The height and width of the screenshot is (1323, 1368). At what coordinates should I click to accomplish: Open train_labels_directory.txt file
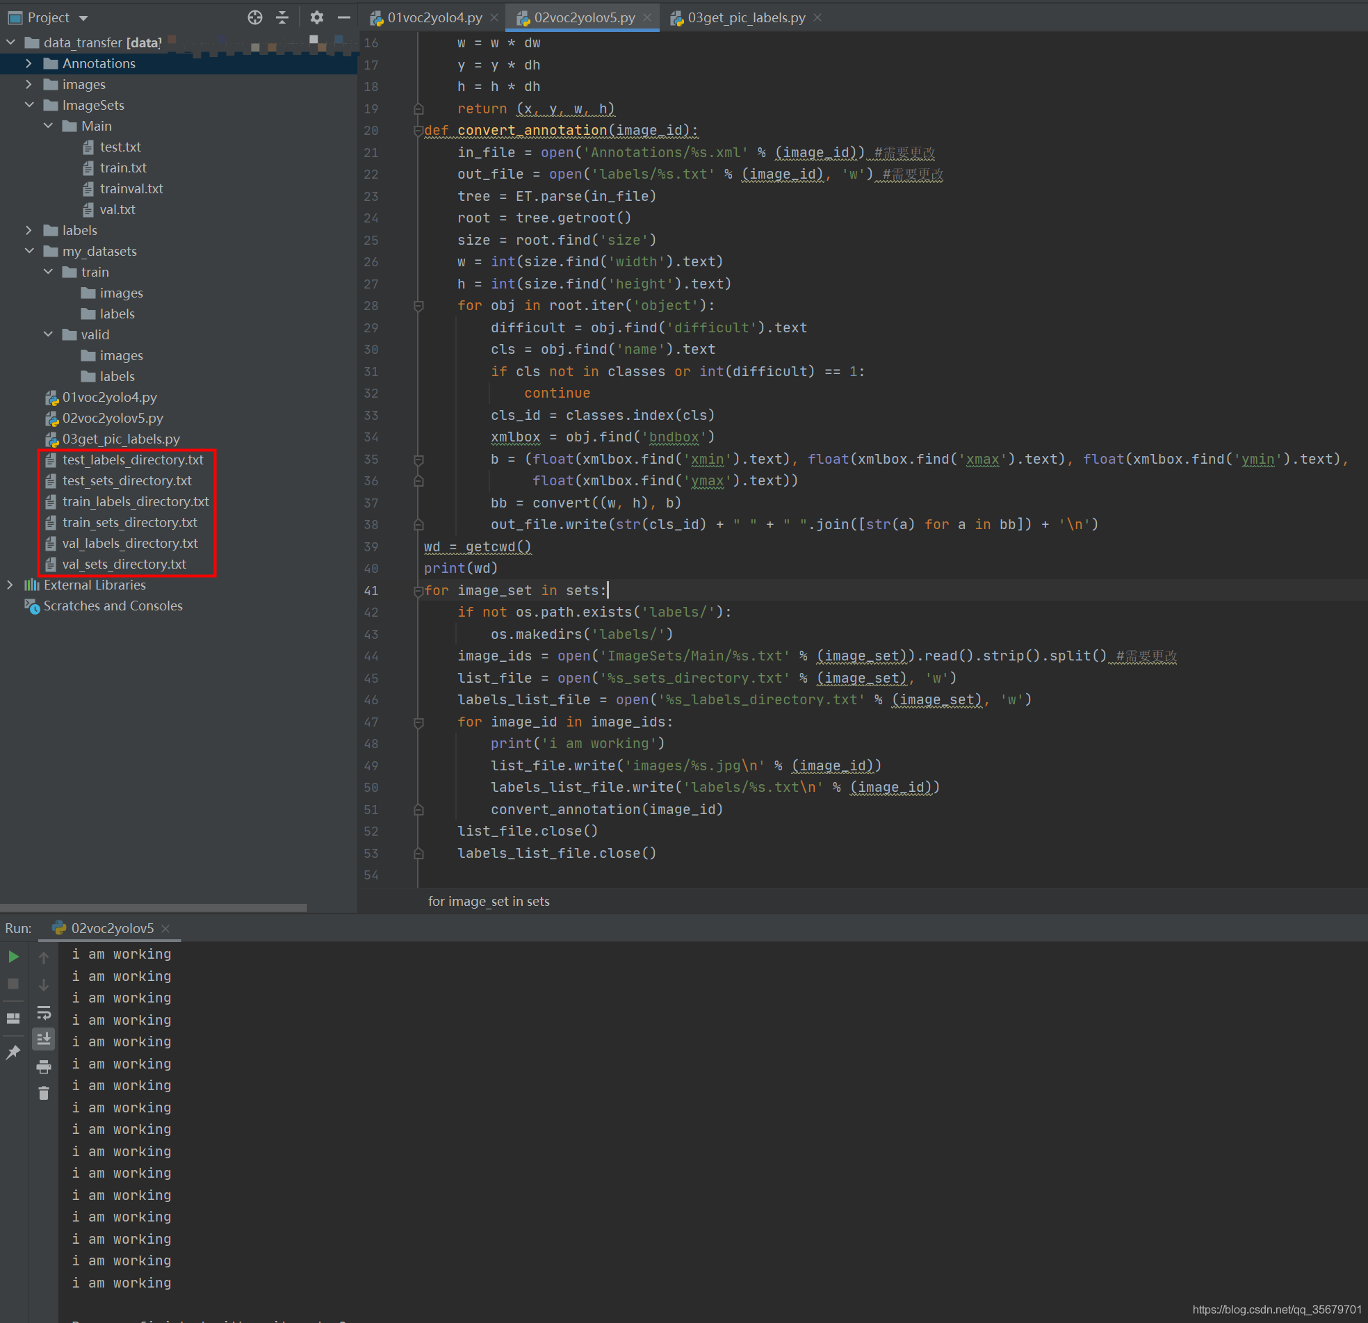(136, 502)
